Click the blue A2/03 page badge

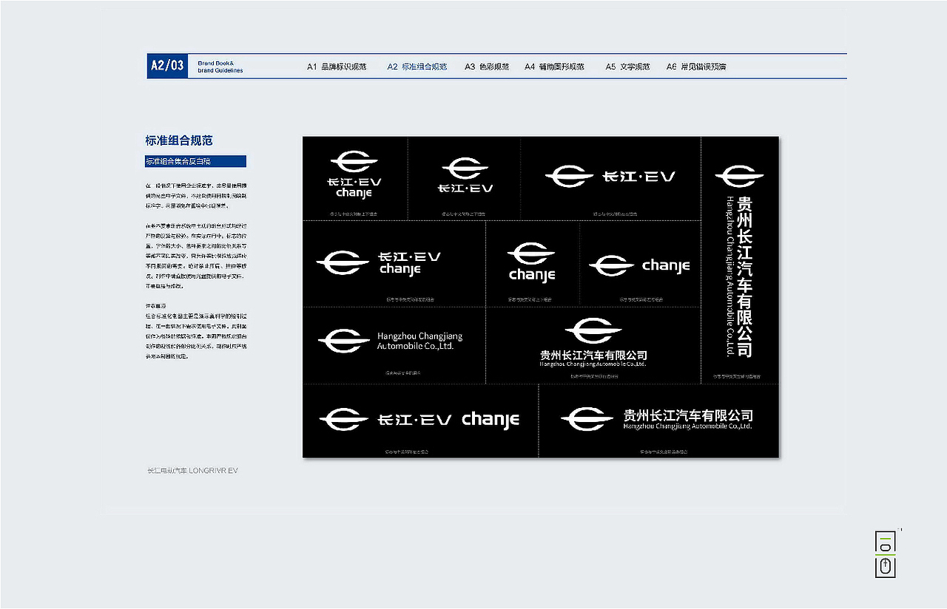pos(167,66)
